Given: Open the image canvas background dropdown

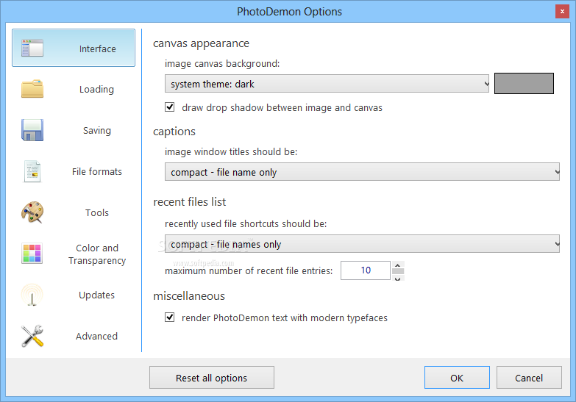Looking at the screenshot, I should coord(327,84).
